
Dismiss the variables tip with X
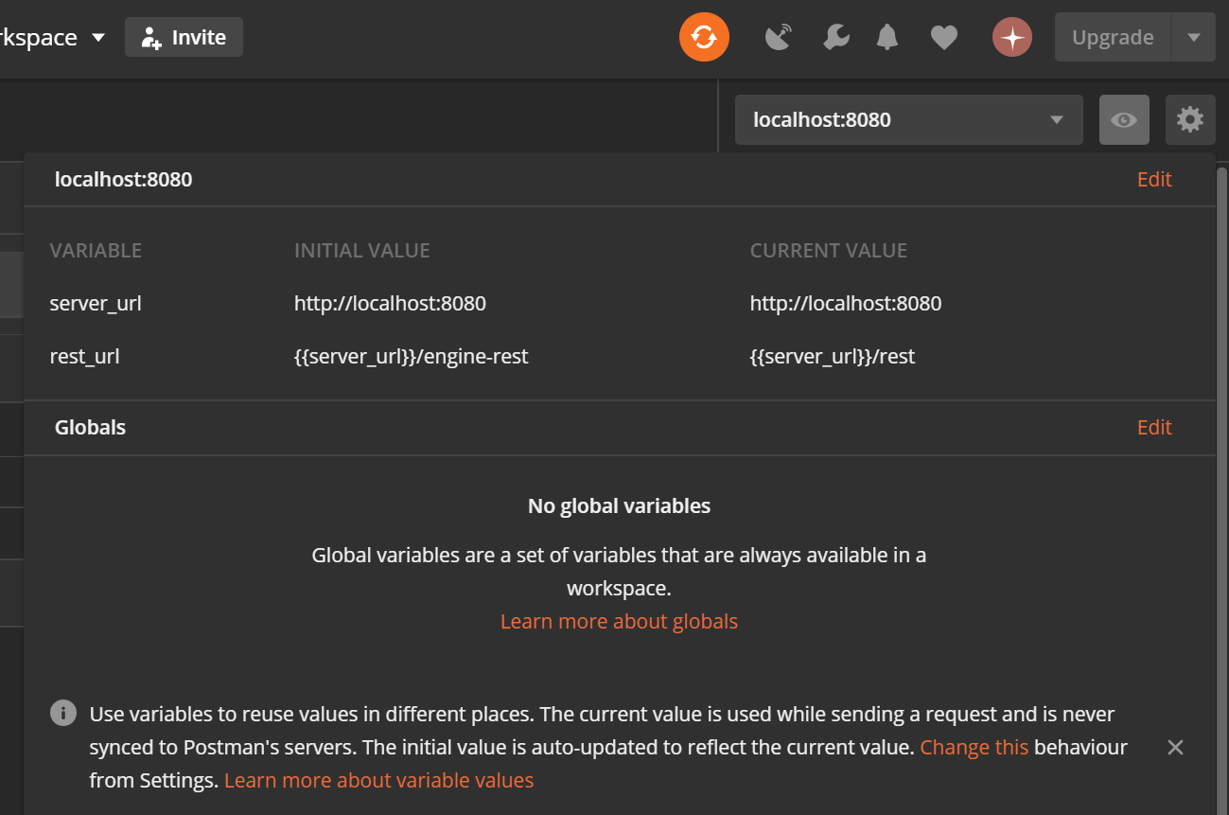pos(1175,747)
